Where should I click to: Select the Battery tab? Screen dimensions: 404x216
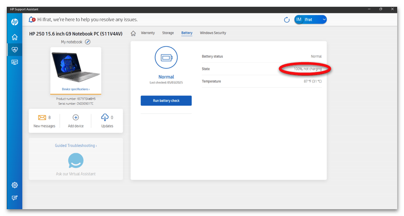(x=187, y=33)
